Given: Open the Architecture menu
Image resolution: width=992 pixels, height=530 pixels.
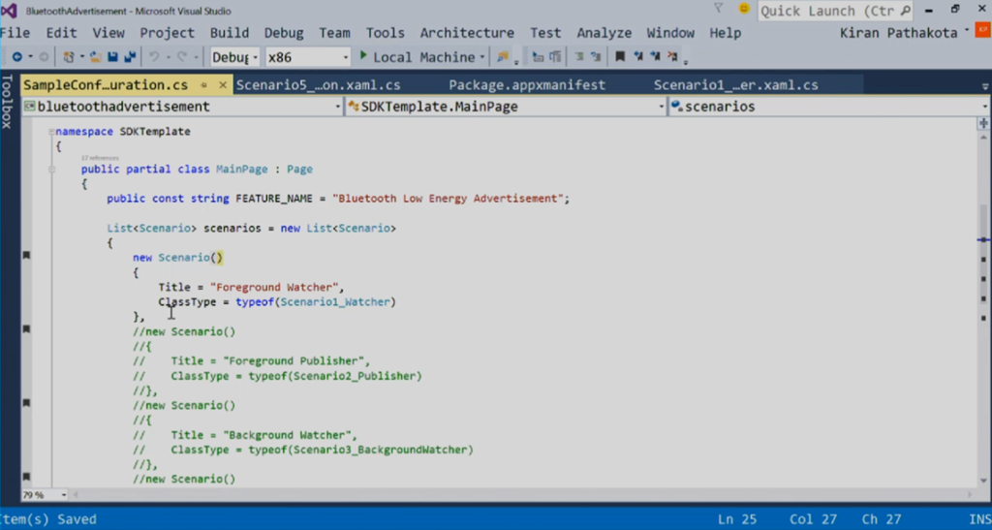Looking at the screenshot, I should pyautogui.click(x=467, y=33).
